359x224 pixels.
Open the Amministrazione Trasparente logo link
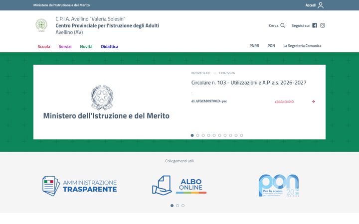point(79,186)
